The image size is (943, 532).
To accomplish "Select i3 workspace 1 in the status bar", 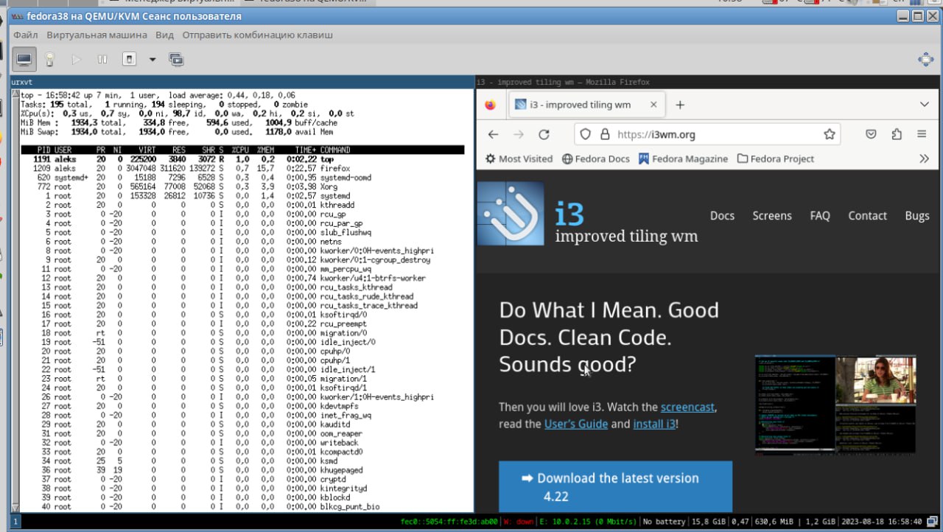I will [x=15, y=522].
